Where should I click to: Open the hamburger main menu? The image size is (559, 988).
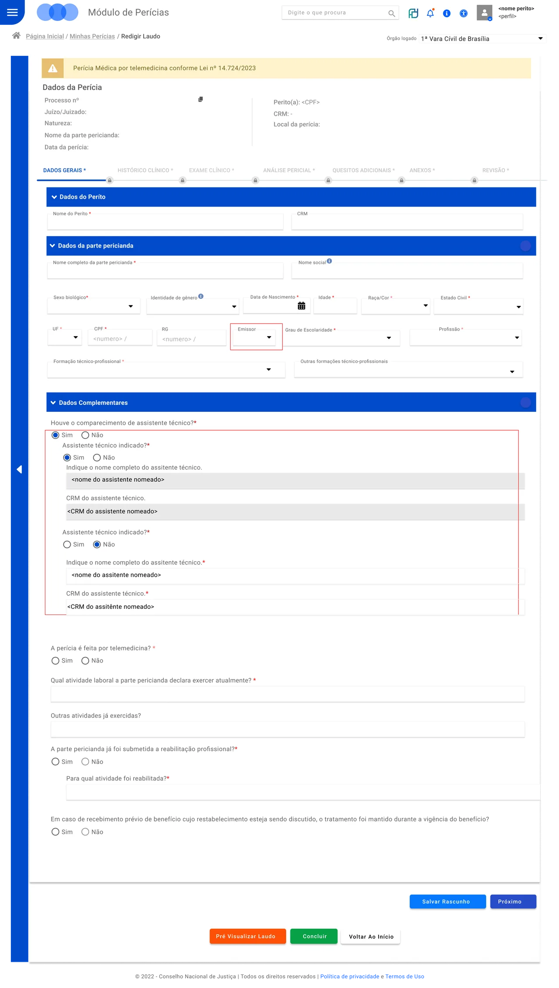[x=12, y=12]
